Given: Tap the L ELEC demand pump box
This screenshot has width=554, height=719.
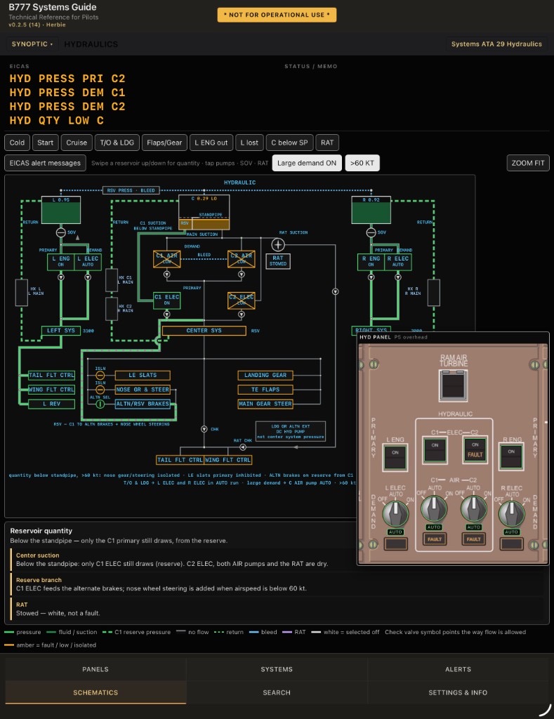Looking at the screenshot, I should (x=88, y=261).
